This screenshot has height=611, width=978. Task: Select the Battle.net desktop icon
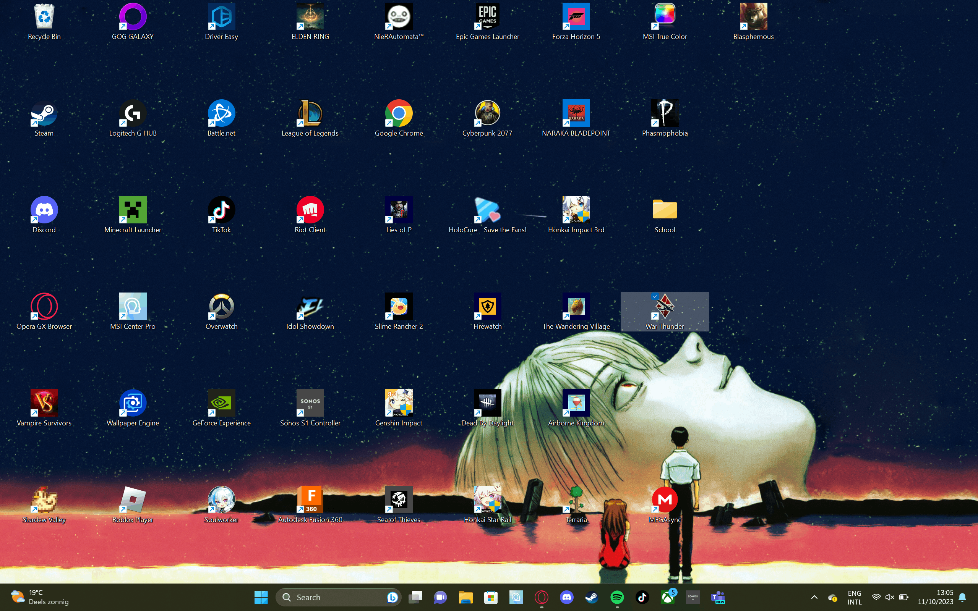click(221, 118)
